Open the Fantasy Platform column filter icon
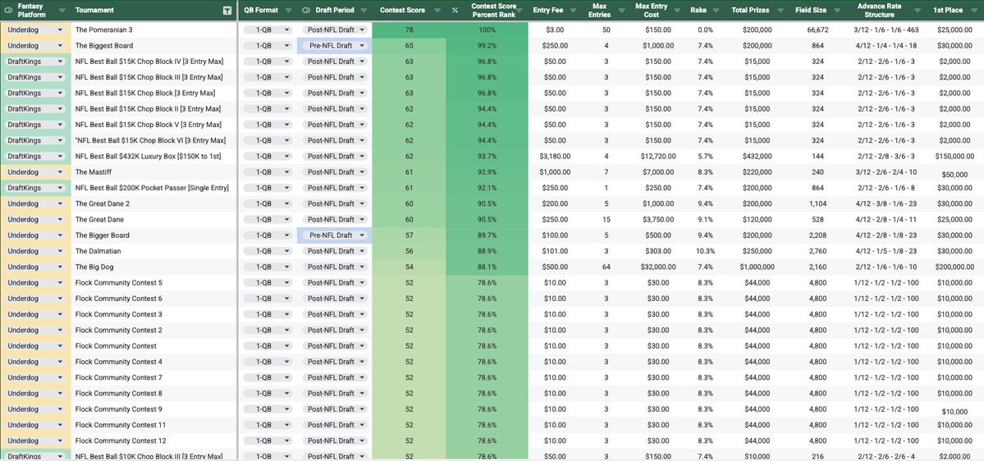 pyautogui.click(x=62, y=10)
